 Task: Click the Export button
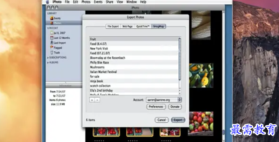(178, 120)
